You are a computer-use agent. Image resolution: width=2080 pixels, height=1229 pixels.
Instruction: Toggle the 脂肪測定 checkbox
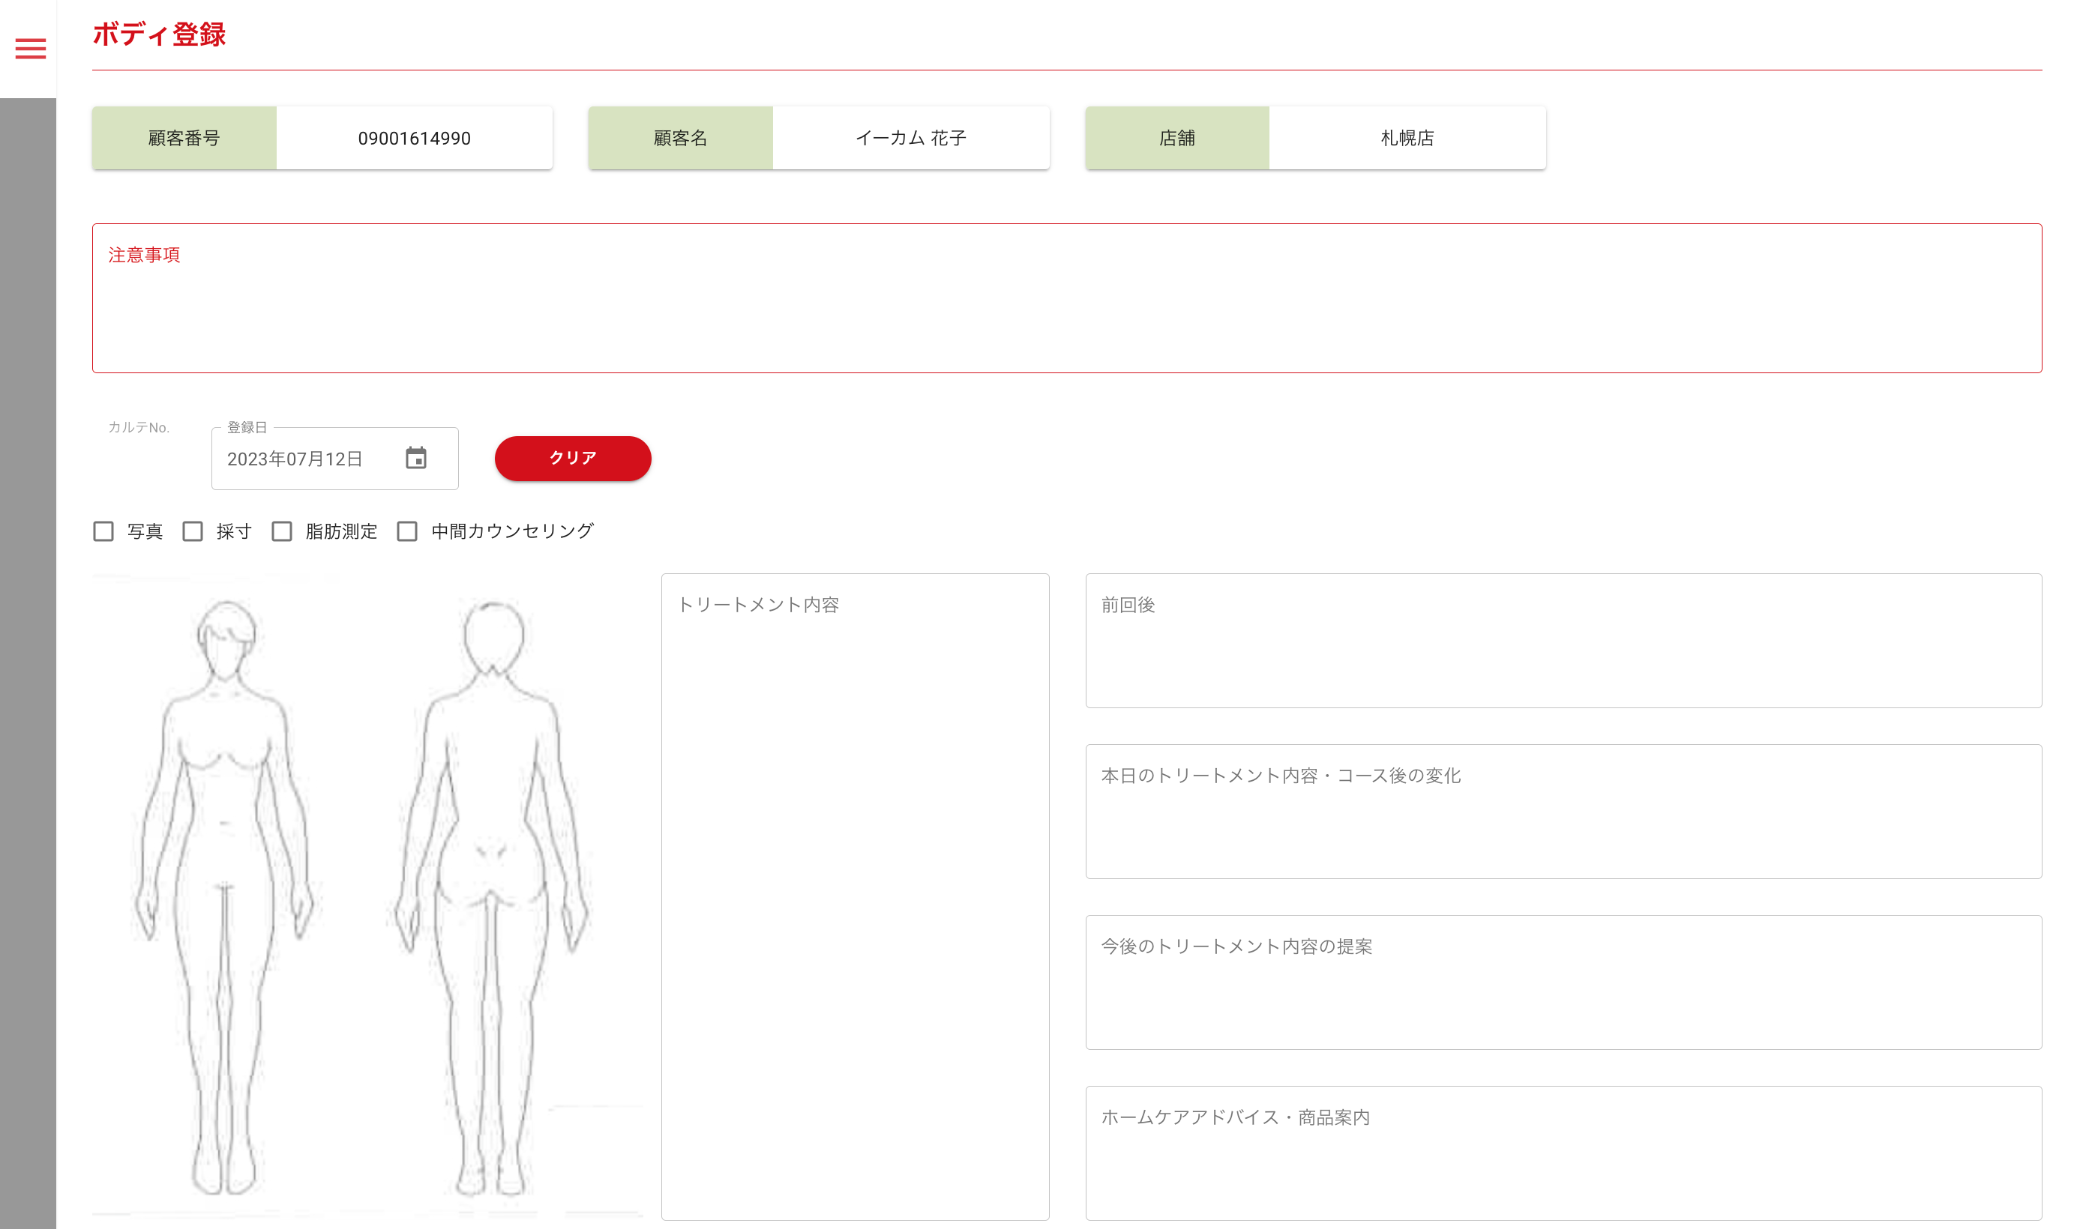coord(283,531)
